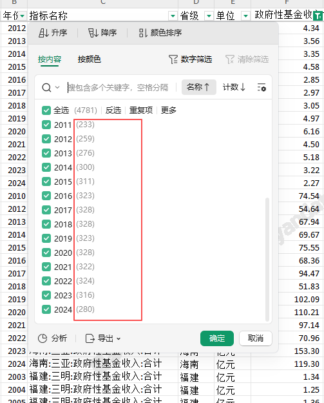Open the 省级 column filter dropdown

point(209,16)
